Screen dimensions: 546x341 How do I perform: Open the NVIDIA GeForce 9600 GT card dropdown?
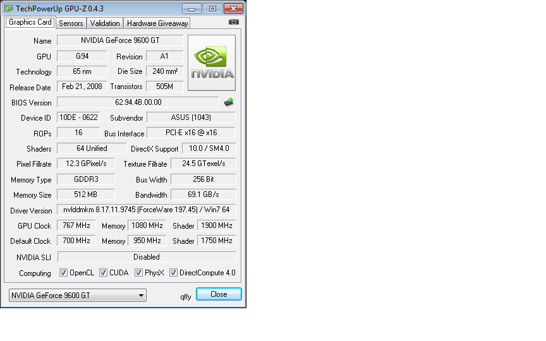78,295
